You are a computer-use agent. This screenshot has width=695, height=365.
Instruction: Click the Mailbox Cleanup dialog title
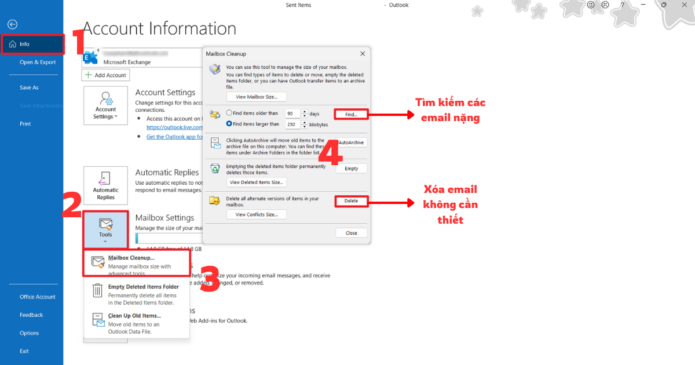226,54
